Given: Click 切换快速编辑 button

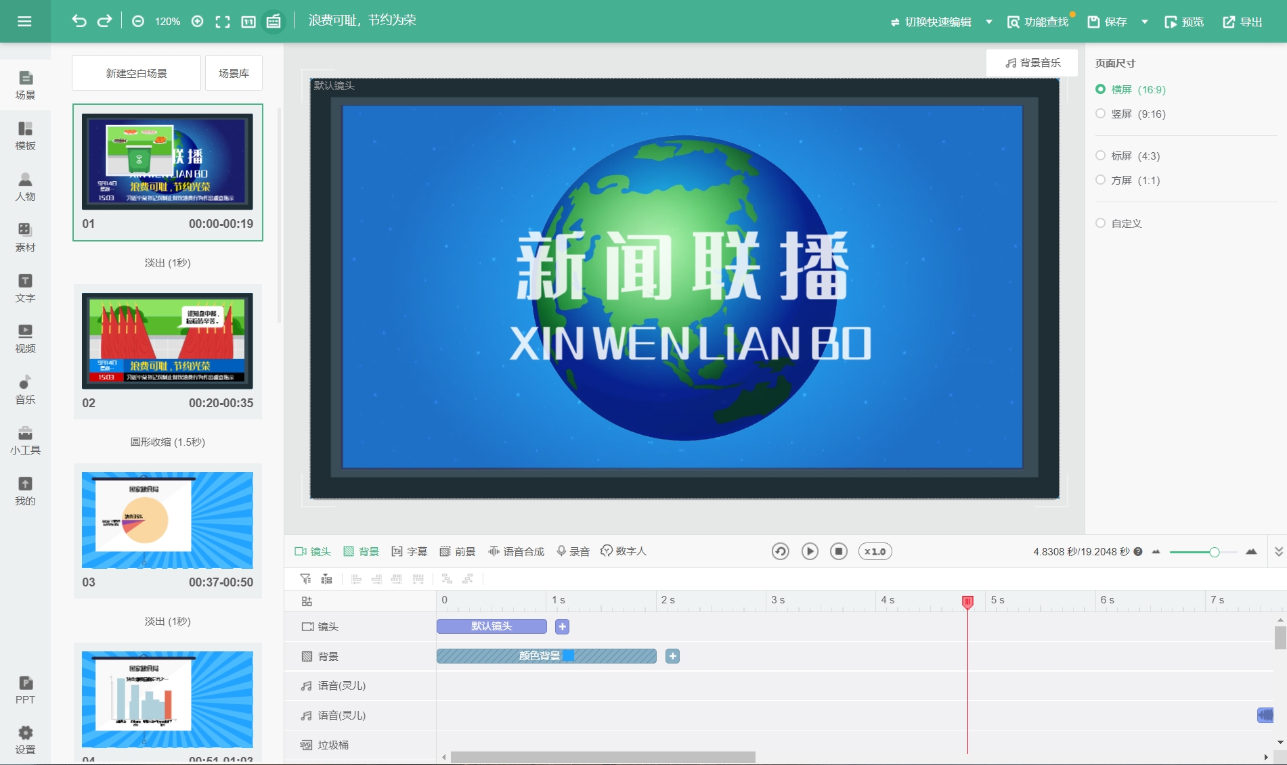Looking at the screenshot, I should [931, 22].
